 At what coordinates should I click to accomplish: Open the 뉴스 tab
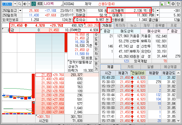[x=134, y=25]
